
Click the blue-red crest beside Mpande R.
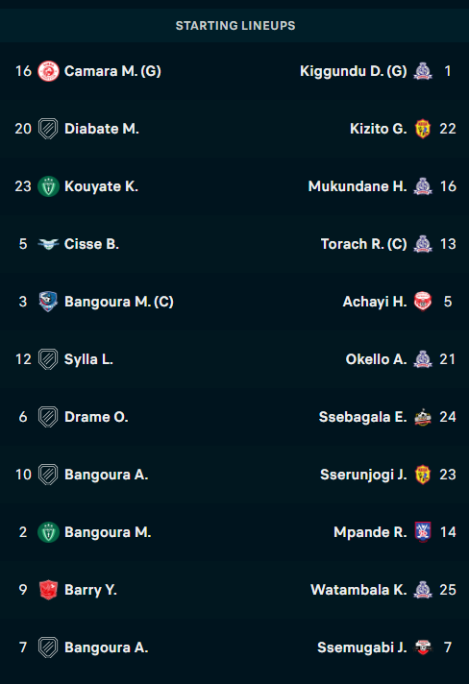coord(422,532)
